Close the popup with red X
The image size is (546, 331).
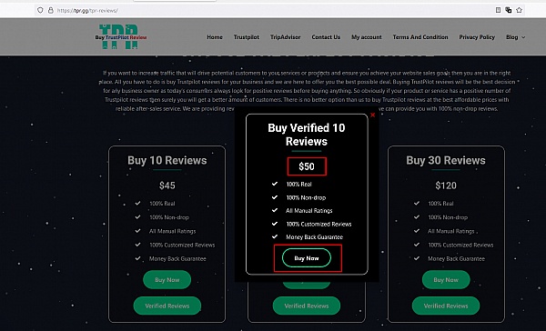pos(372,115)
